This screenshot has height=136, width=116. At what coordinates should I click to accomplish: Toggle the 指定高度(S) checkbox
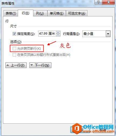(x=14, y=34)
